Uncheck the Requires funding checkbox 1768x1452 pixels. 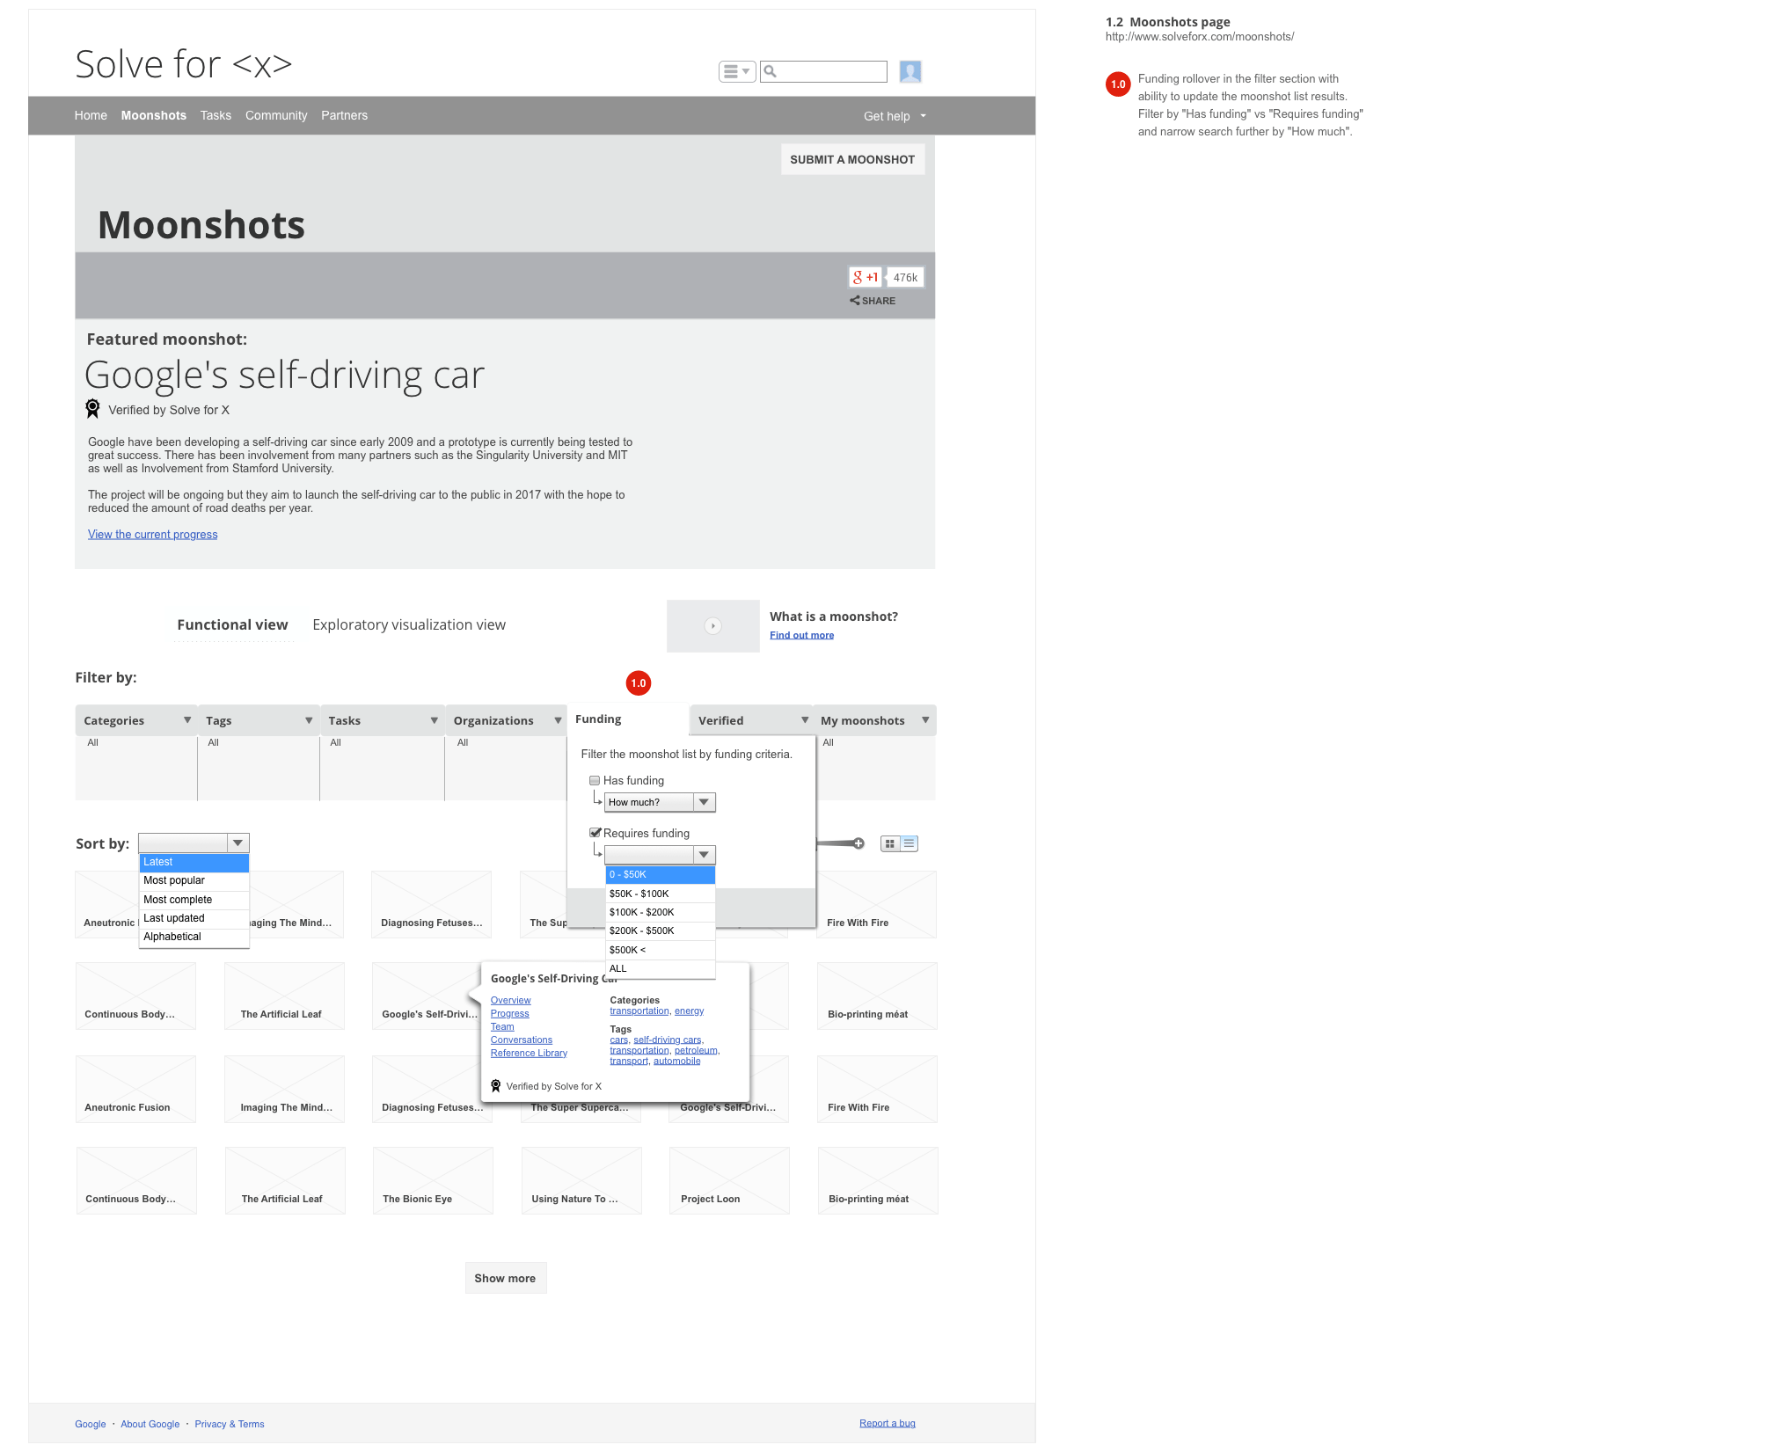[x=595, y=833]
